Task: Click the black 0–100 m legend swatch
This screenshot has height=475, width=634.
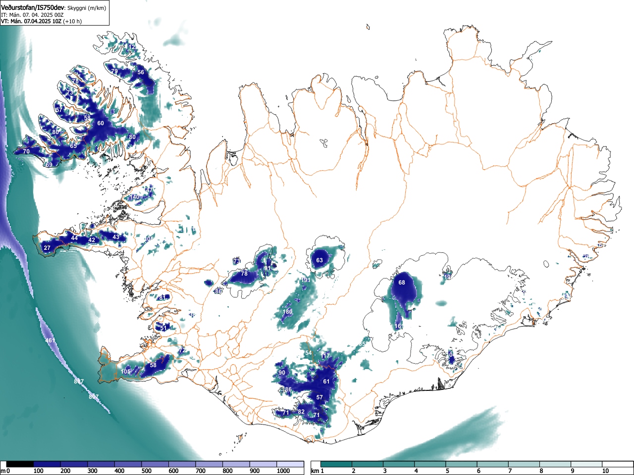Action: 20,464
